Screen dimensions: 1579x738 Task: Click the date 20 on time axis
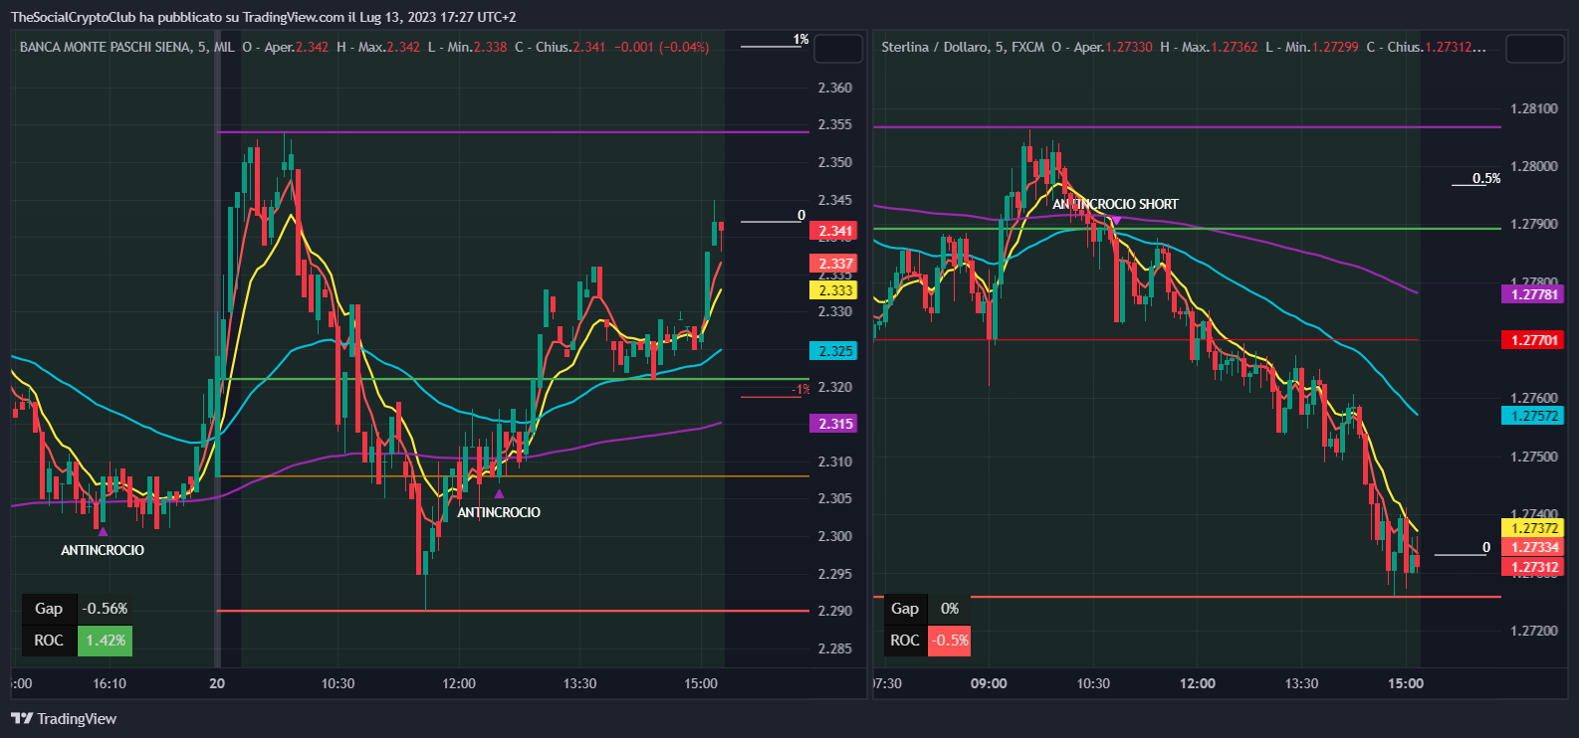(217, 683)
